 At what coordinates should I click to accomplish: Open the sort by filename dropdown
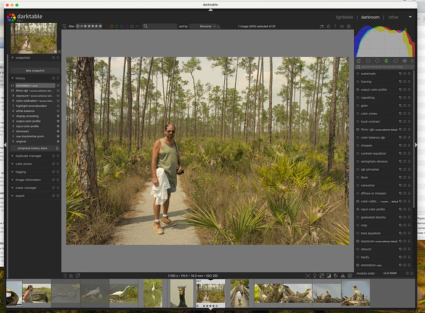click(203, 26)
